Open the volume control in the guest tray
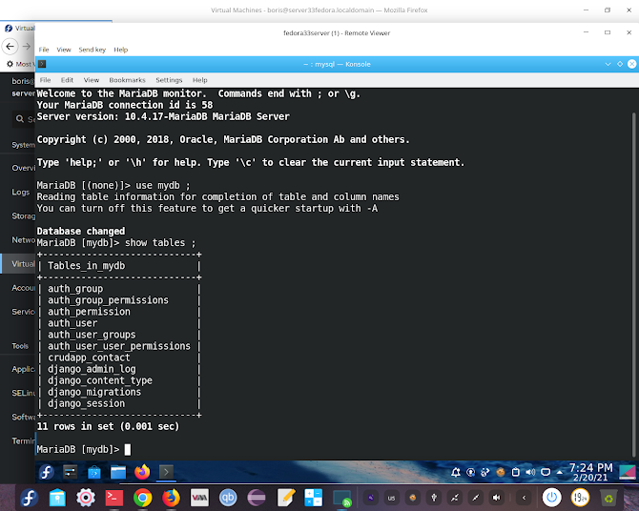This screenshot has width=639, height=511. pyautogui.click(x=530, y=472)
